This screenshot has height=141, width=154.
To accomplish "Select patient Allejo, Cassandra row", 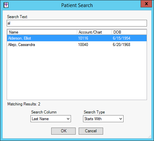I will 77,45.
